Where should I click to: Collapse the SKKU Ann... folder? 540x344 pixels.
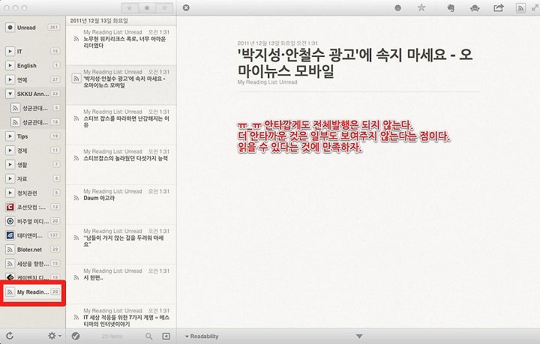point(10,94)
